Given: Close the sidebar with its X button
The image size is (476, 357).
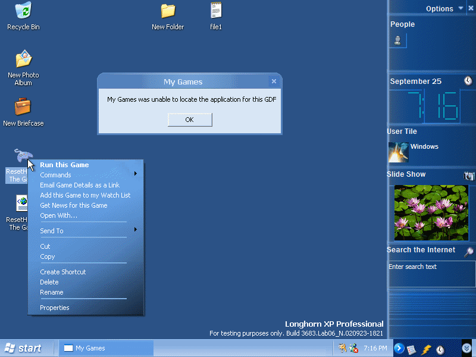Looking at the screenshot, I should pos(471,8).
